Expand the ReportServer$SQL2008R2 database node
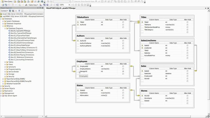 click(x=3, y=79)
